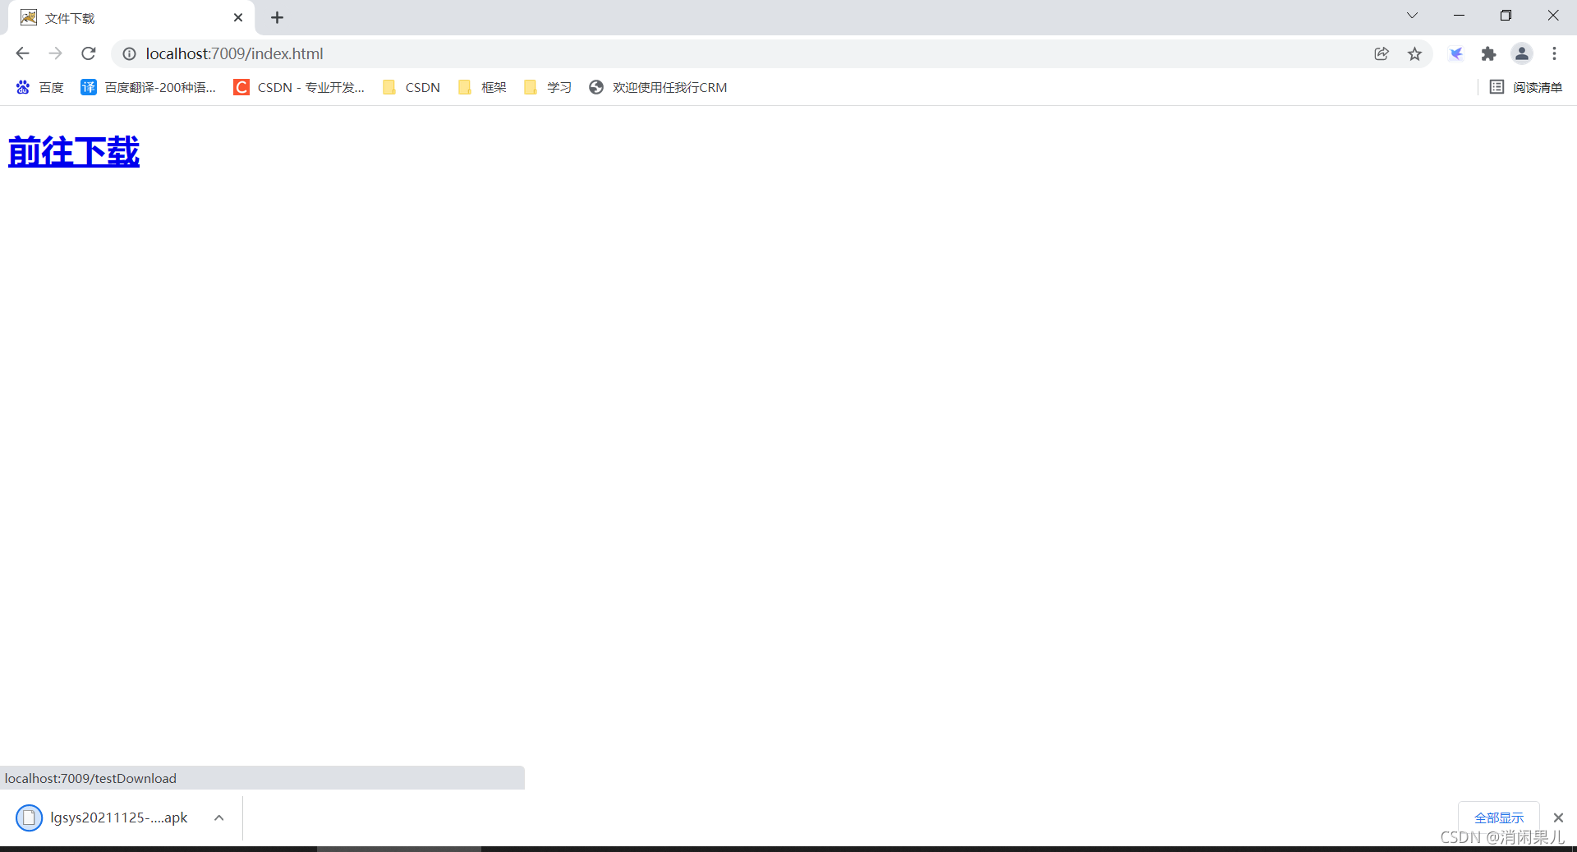The image size is (1577, 852).
Task: Open 欢迎使用任我行CRM bookmark
Action: pos(658,87)
